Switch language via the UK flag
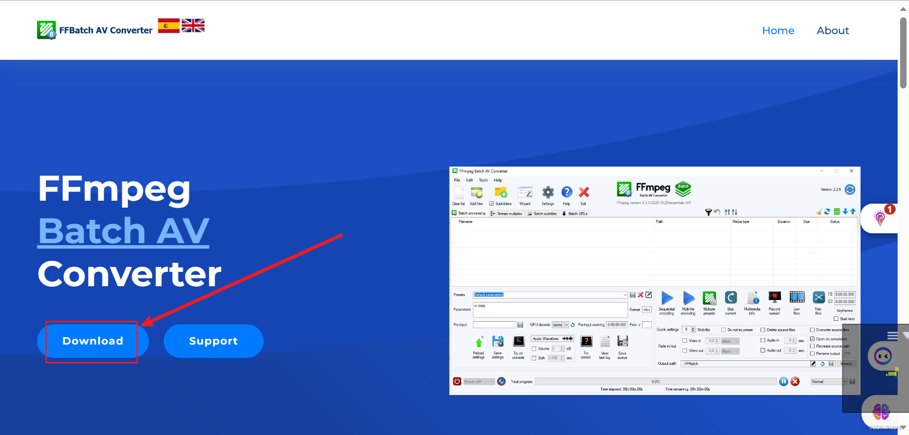This screenshot has width=909, height=435. [193, 26]
